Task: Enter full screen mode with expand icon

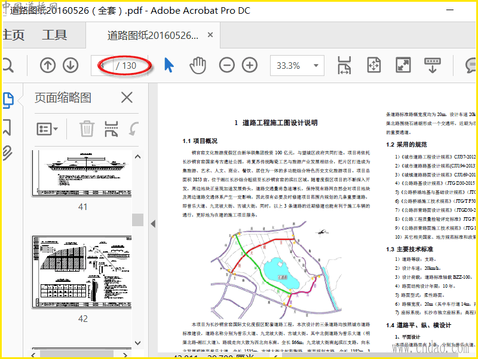Action: tap(403, 65)
